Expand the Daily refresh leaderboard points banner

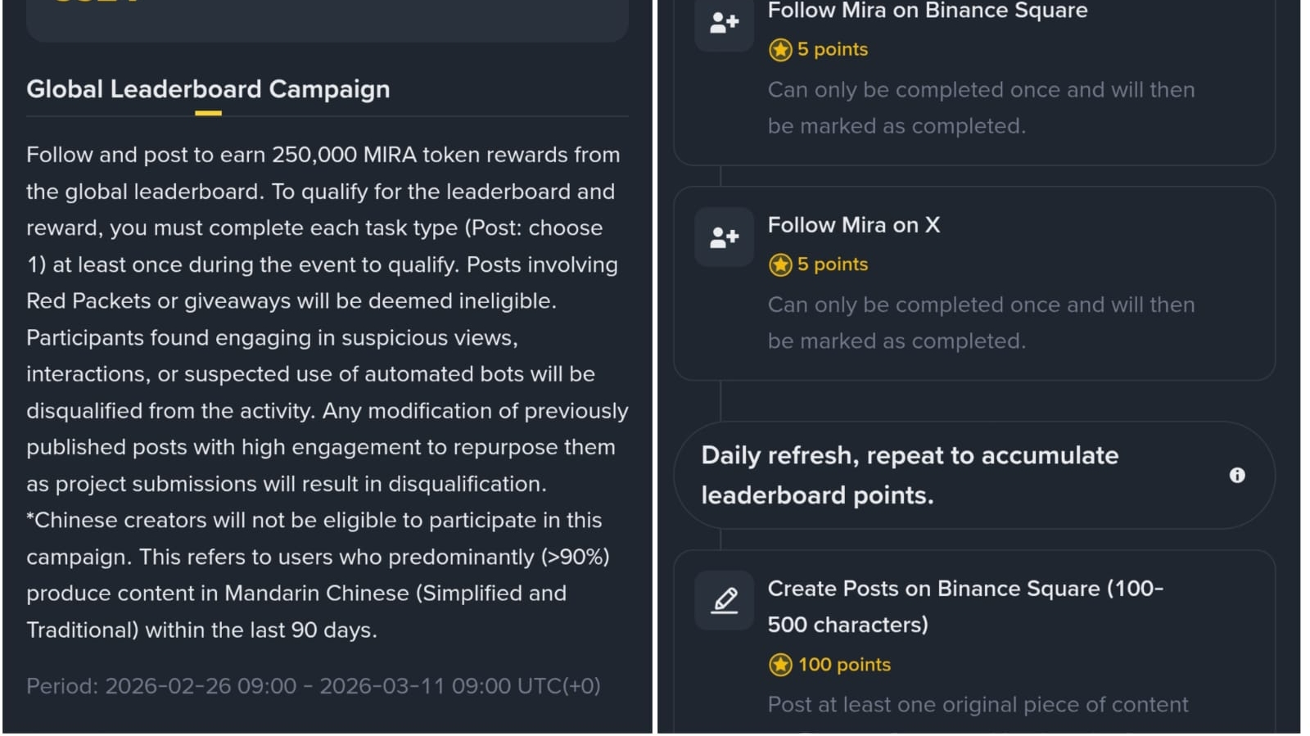[909, 476]
